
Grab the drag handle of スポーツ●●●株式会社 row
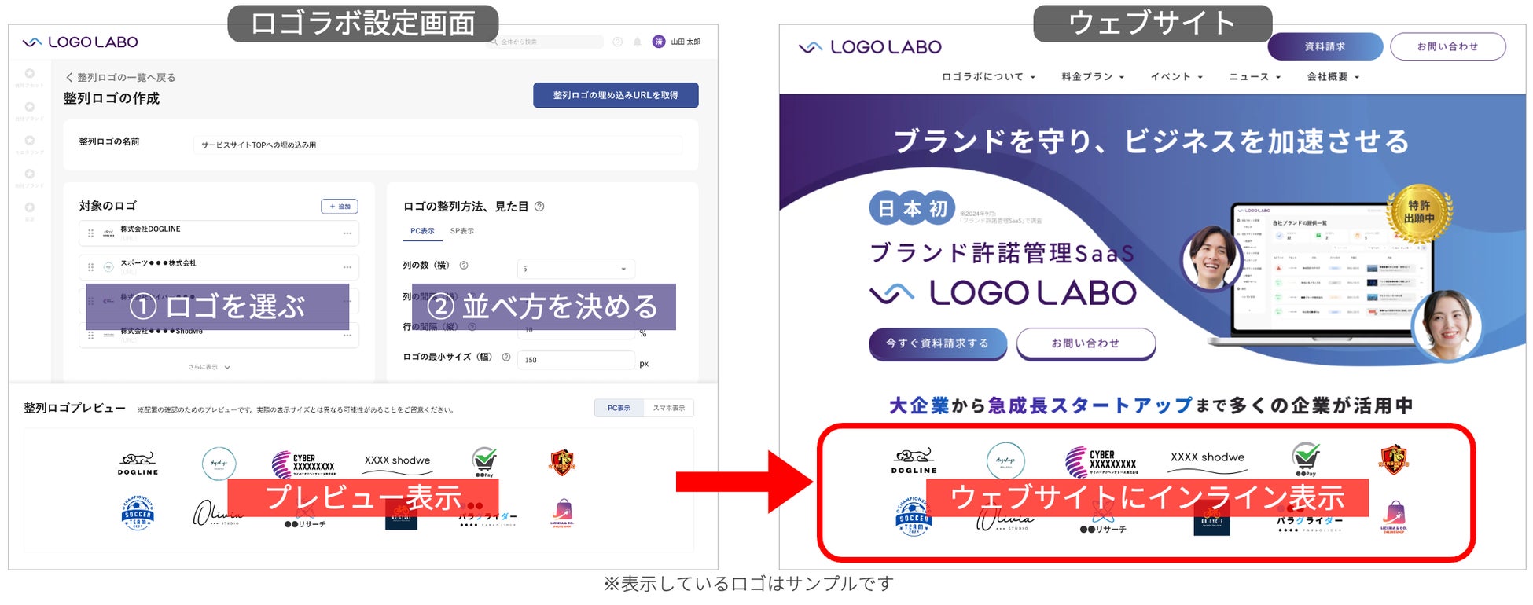[90, 267]
